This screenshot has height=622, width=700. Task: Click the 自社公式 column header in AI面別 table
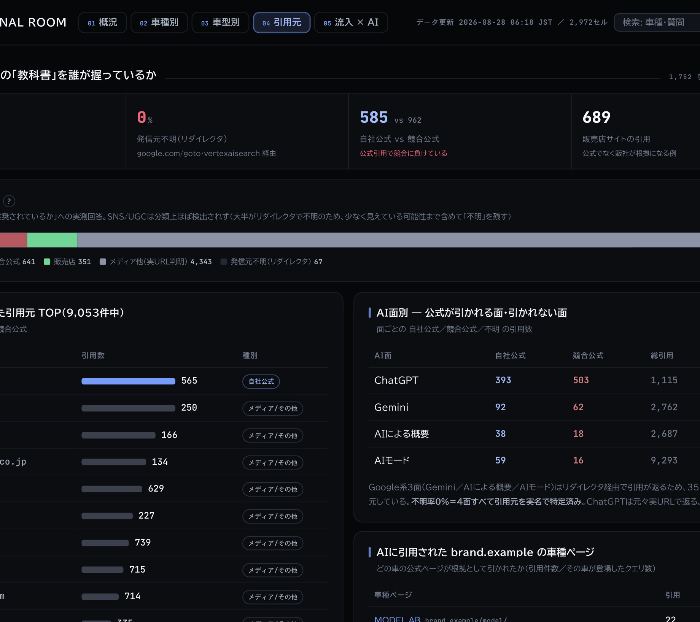point(510,355)
